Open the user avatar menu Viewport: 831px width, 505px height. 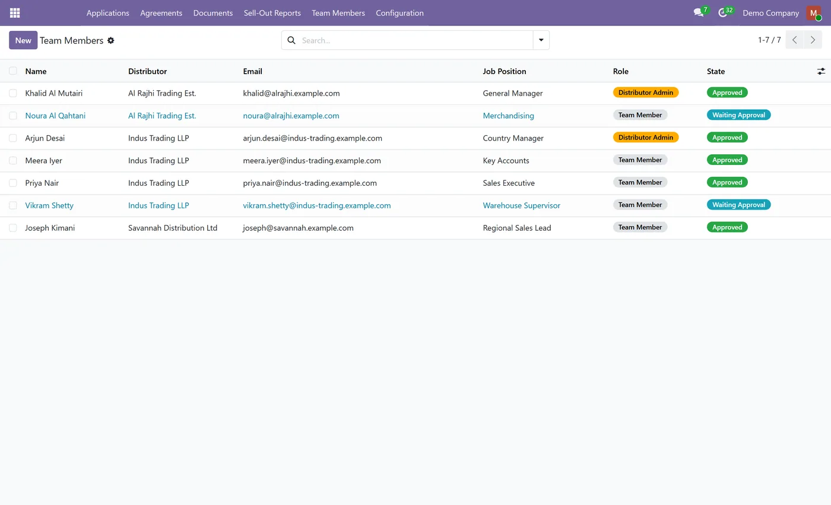[813, 12]
